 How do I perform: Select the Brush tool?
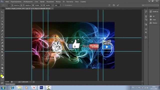[2, 34]
